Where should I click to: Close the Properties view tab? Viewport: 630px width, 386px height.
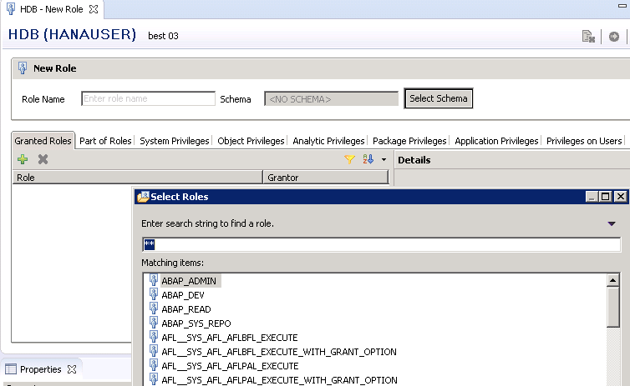pos(72,369)
